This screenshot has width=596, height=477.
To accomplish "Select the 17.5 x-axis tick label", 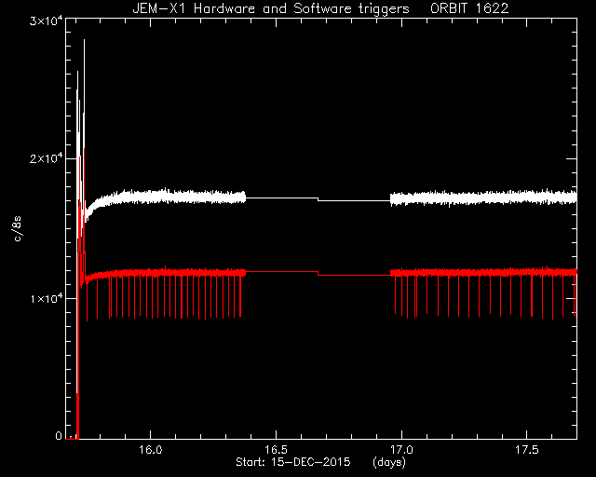I will (527, 450).
